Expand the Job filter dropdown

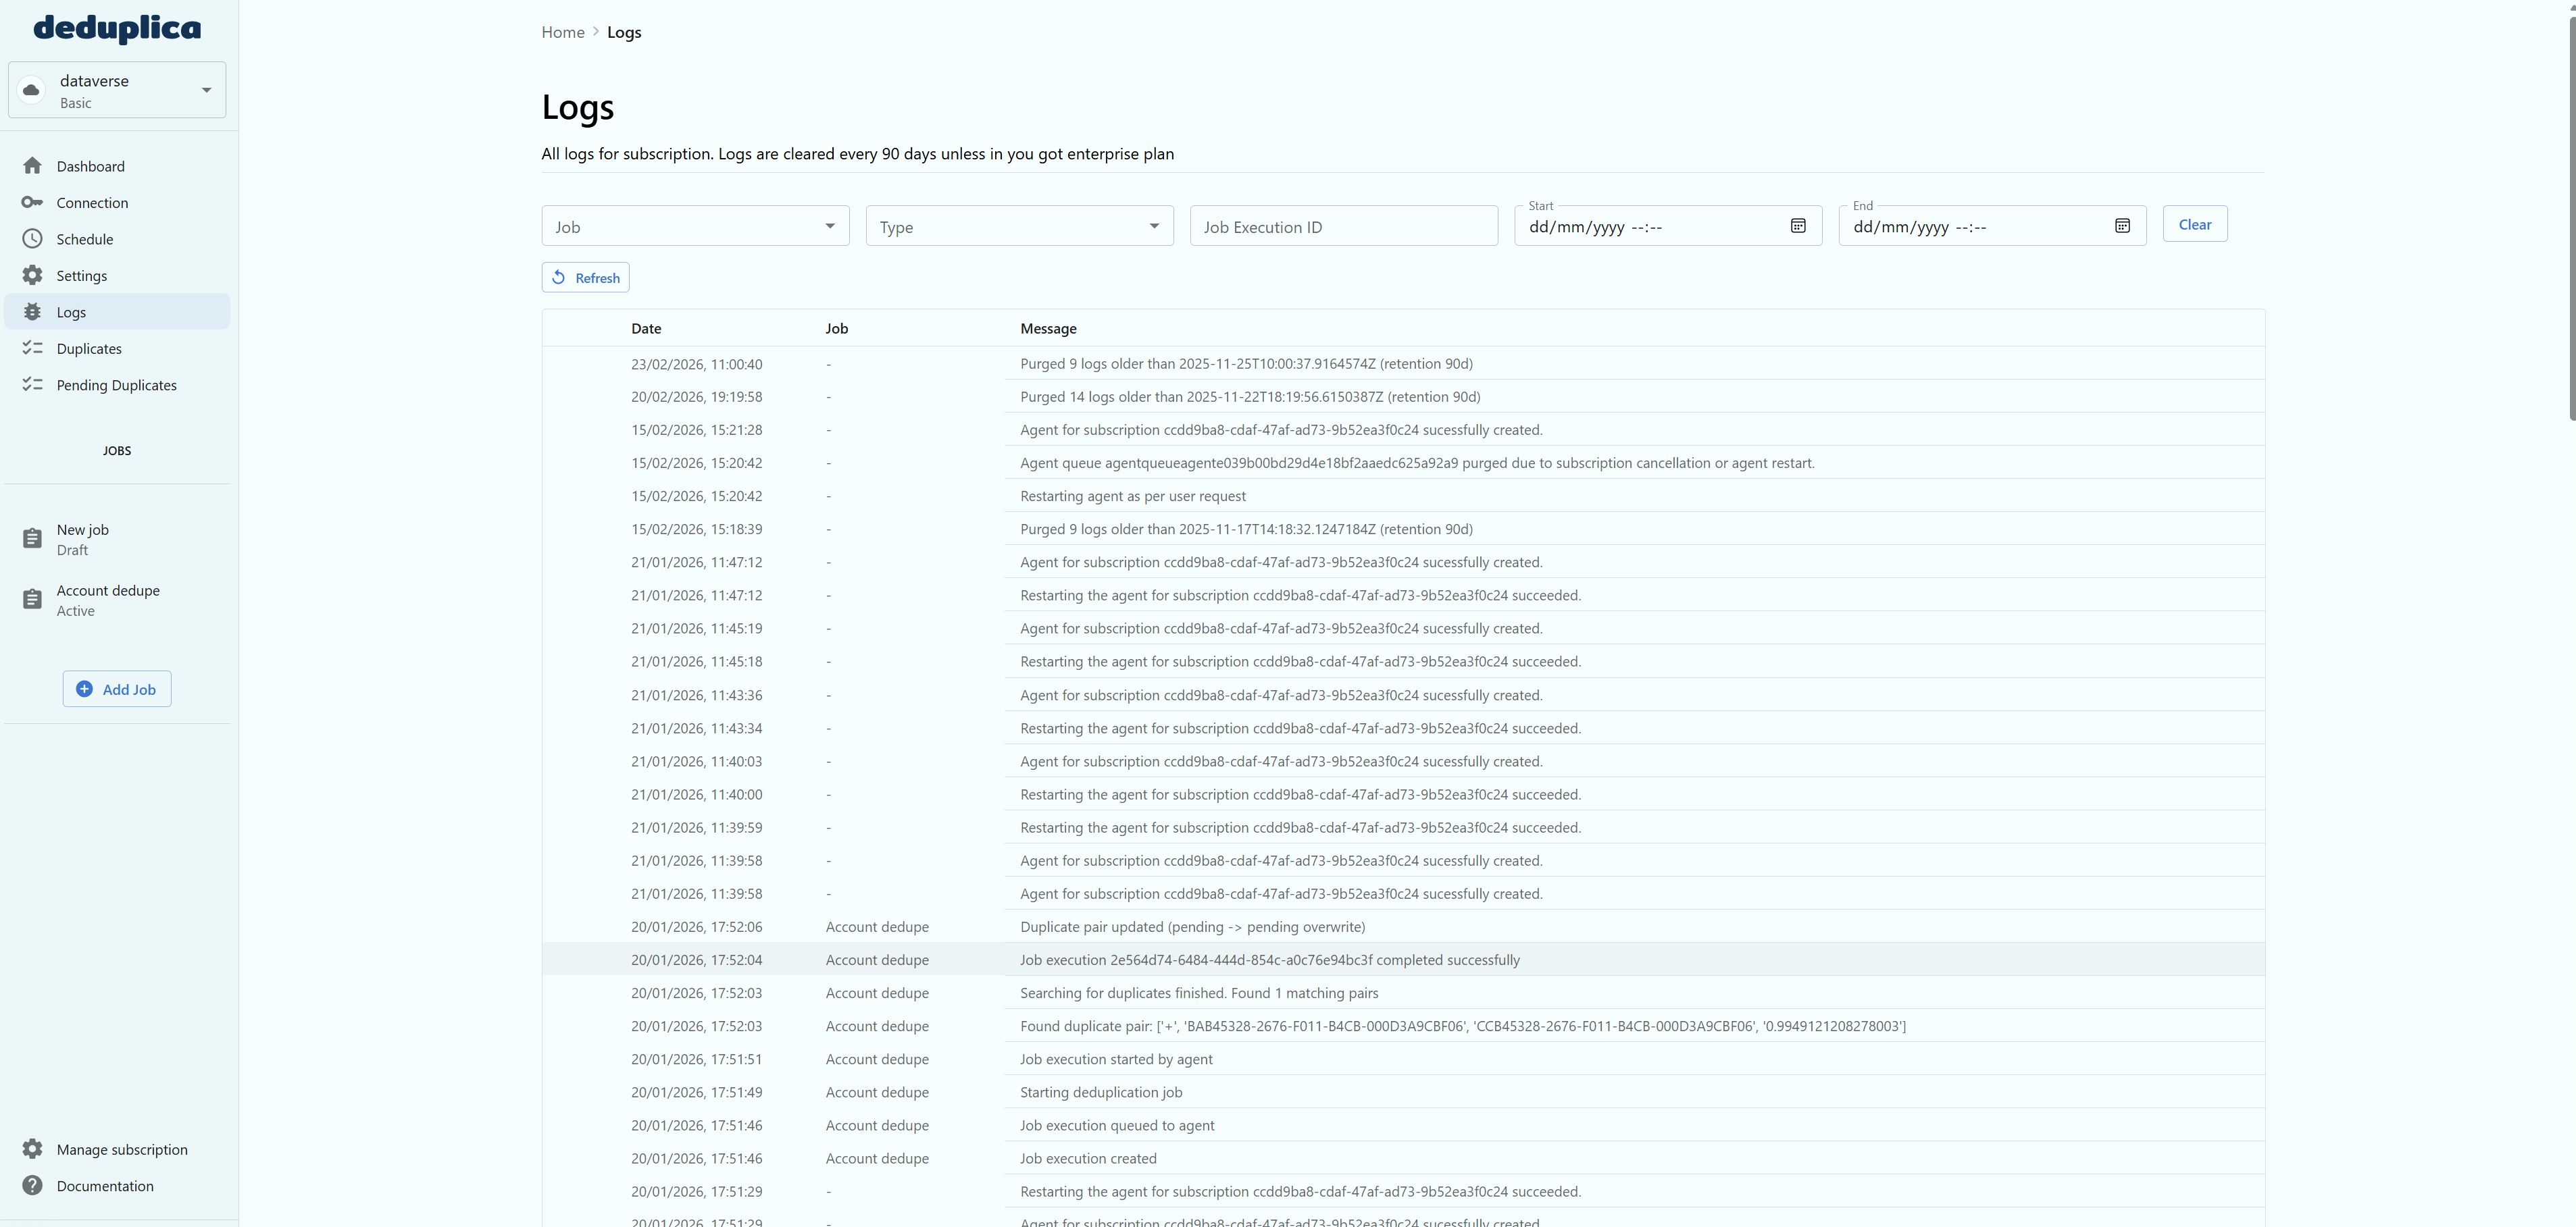829,226
